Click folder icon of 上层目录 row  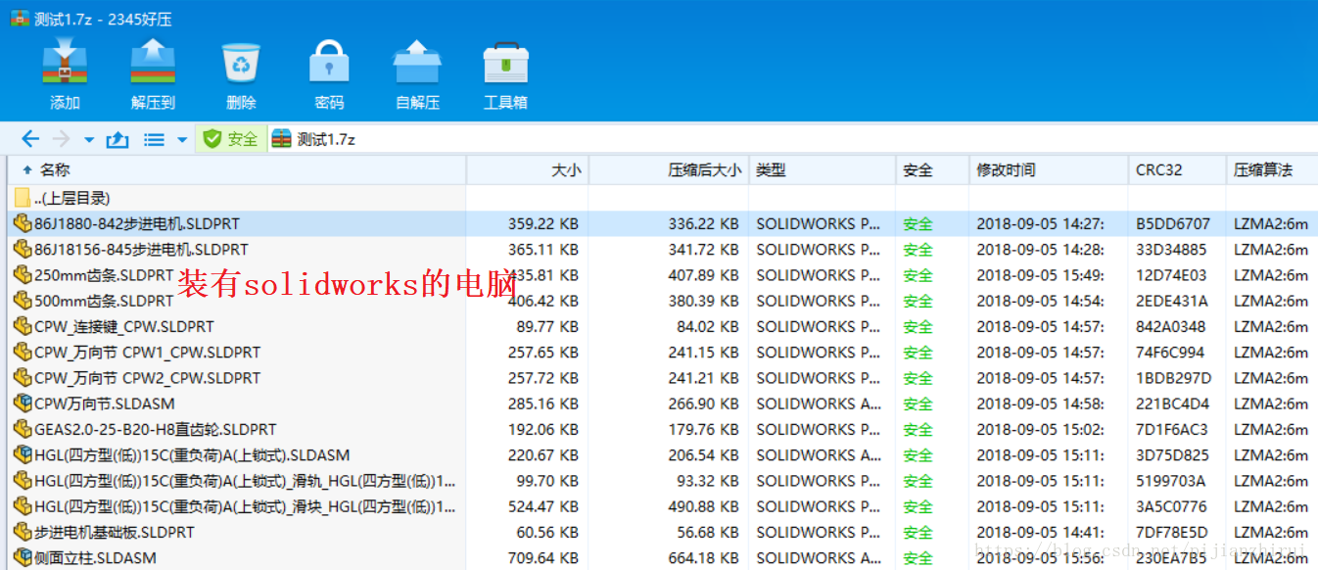pyautogui.click(x=23, y=197)
